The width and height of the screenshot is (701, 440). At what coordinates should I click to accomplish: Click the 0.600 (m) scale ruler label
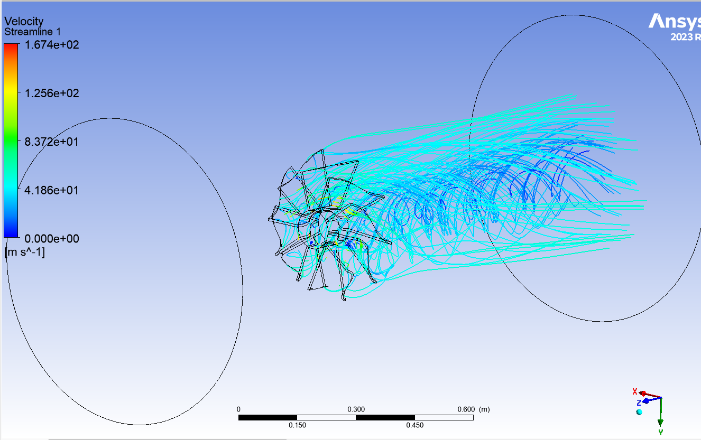pyautogui.click(x=473, y=409)
